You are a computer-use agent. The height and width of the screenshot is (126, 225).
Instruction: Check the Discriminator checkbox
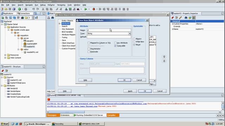pyautogui.click(x=89, y=49)
